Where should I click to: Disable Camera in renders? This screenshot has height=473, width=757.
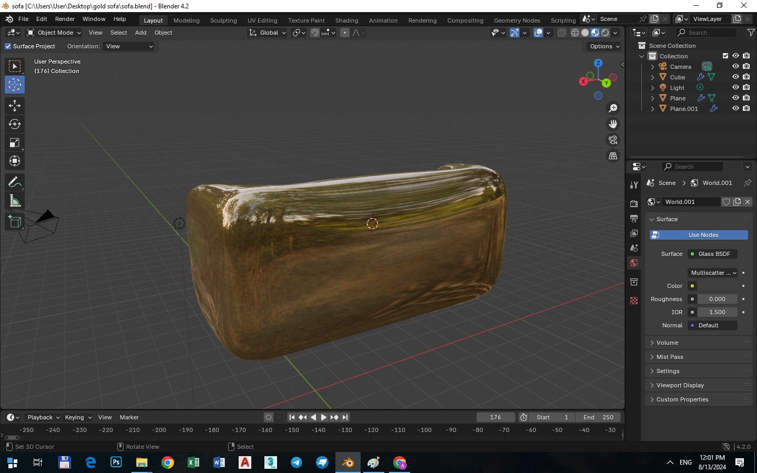746,66
